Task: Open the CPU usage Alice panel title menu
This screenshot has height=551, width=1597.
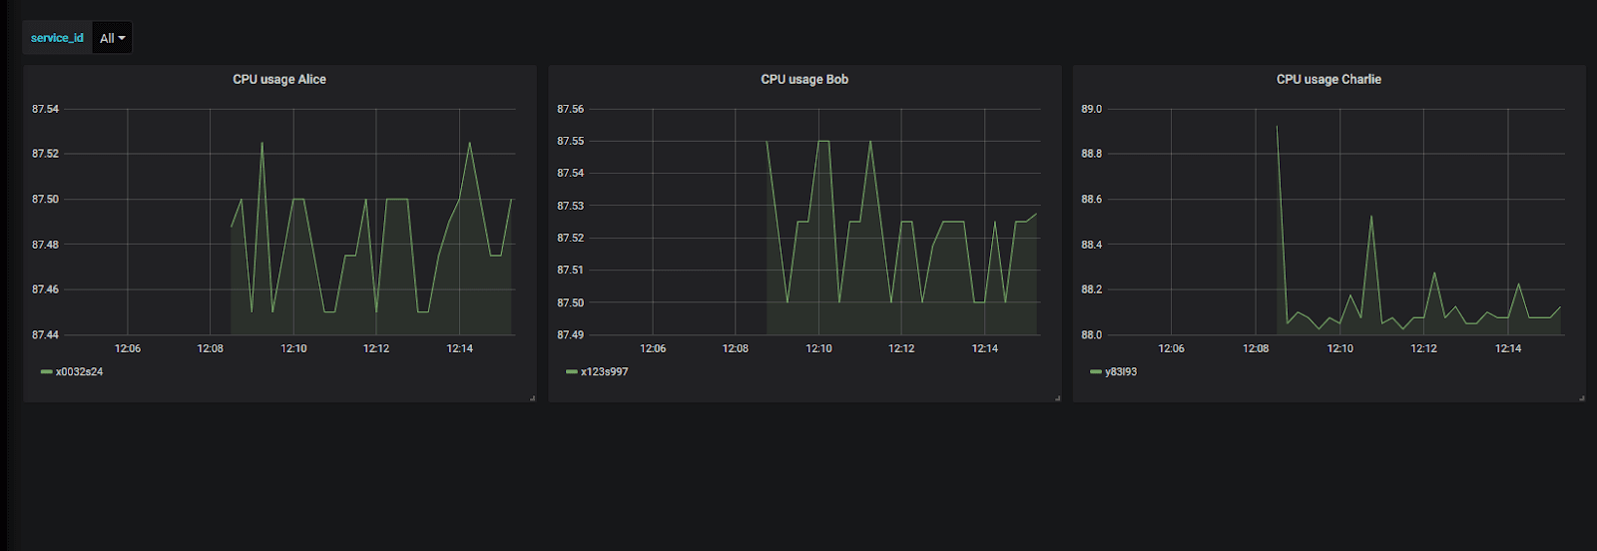Action: (279, 79)
